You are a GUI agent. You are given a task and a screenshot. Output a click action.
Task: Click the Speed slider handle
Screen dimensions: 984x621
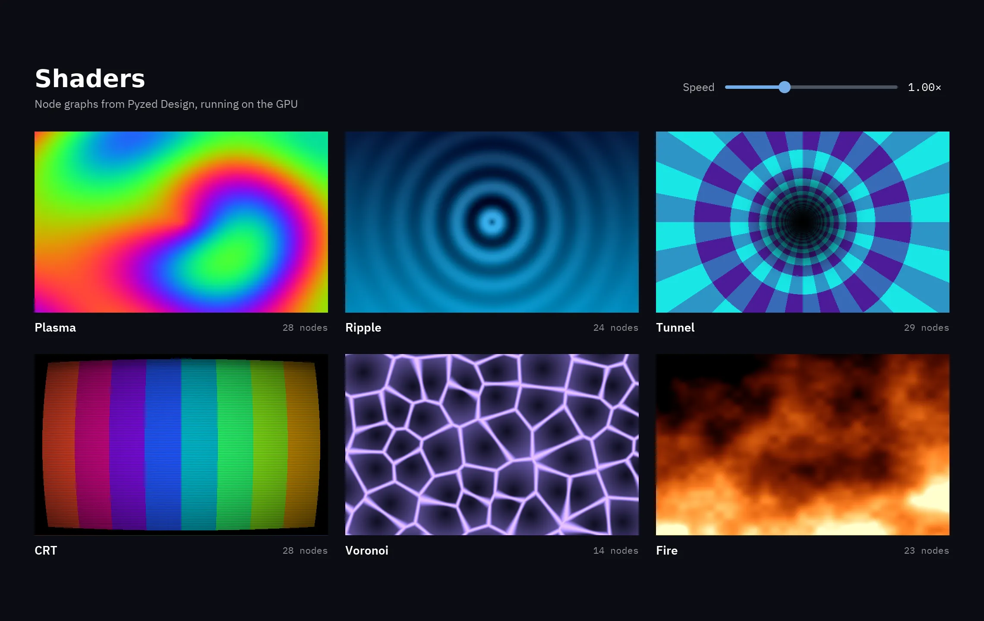coord(785,87)
